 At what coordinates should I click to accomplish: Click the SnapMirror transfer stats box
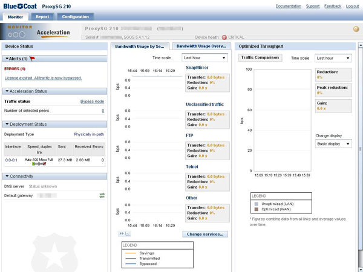(208, 83)
